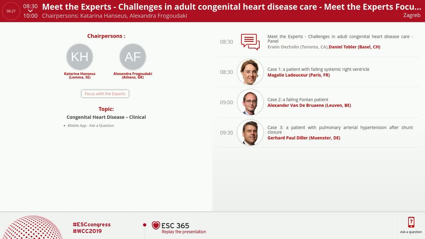The height and width of the screenshot is (239, 425).
Task: Click the red bullet before ESC 365
Action: 144,225
